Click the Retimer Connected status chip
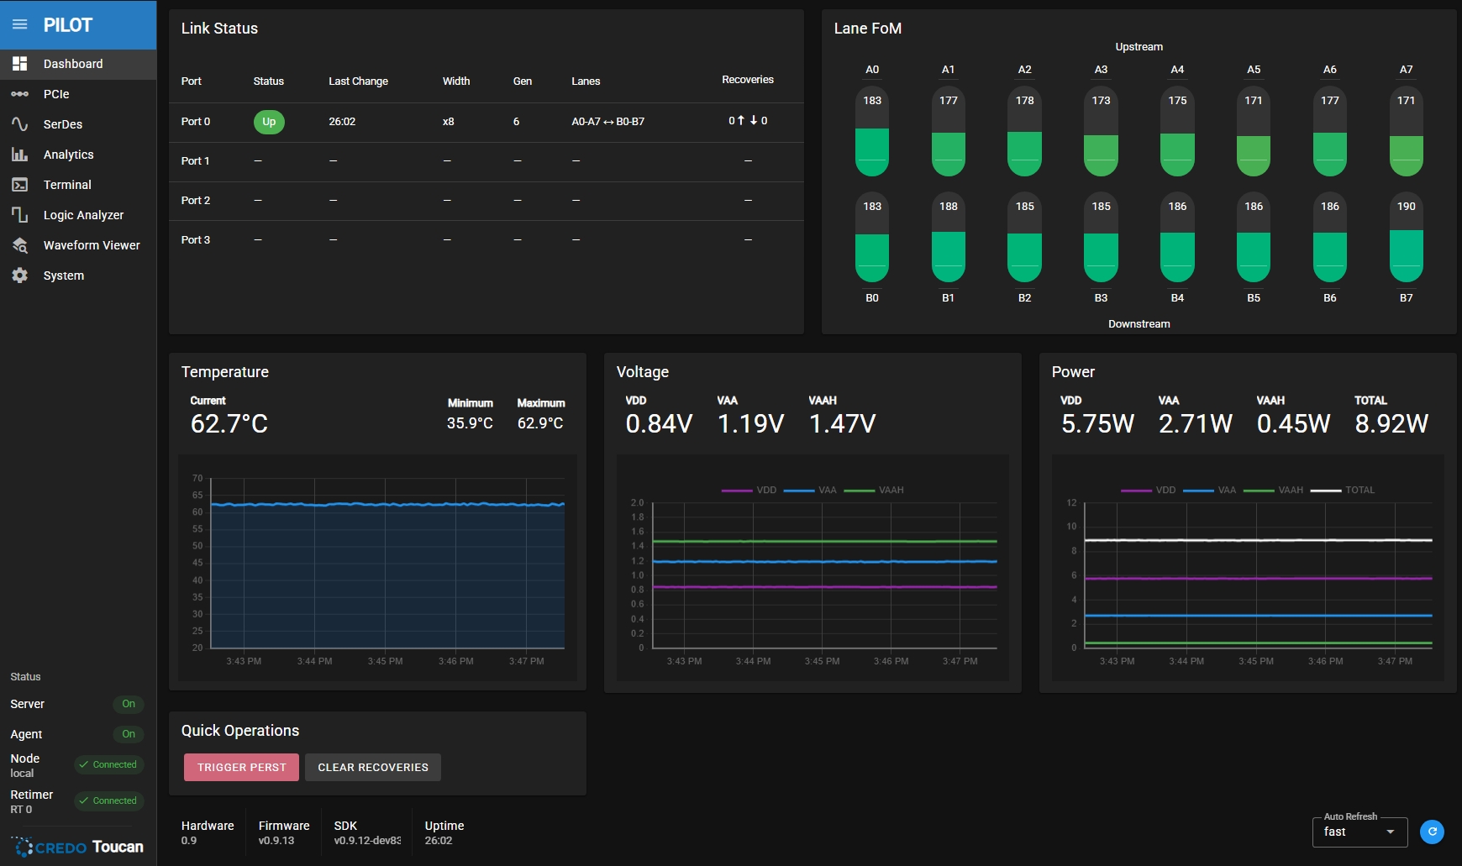 point(108,800)
